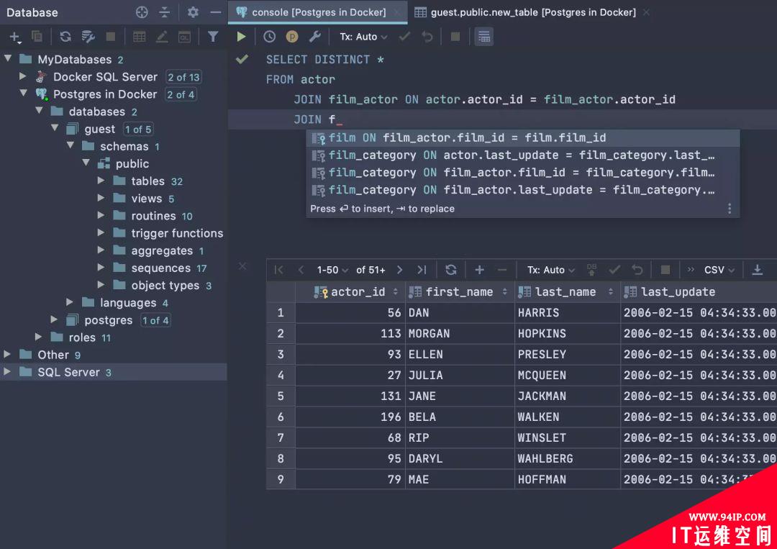Collapse the MyDatabases group

(8, 58)
